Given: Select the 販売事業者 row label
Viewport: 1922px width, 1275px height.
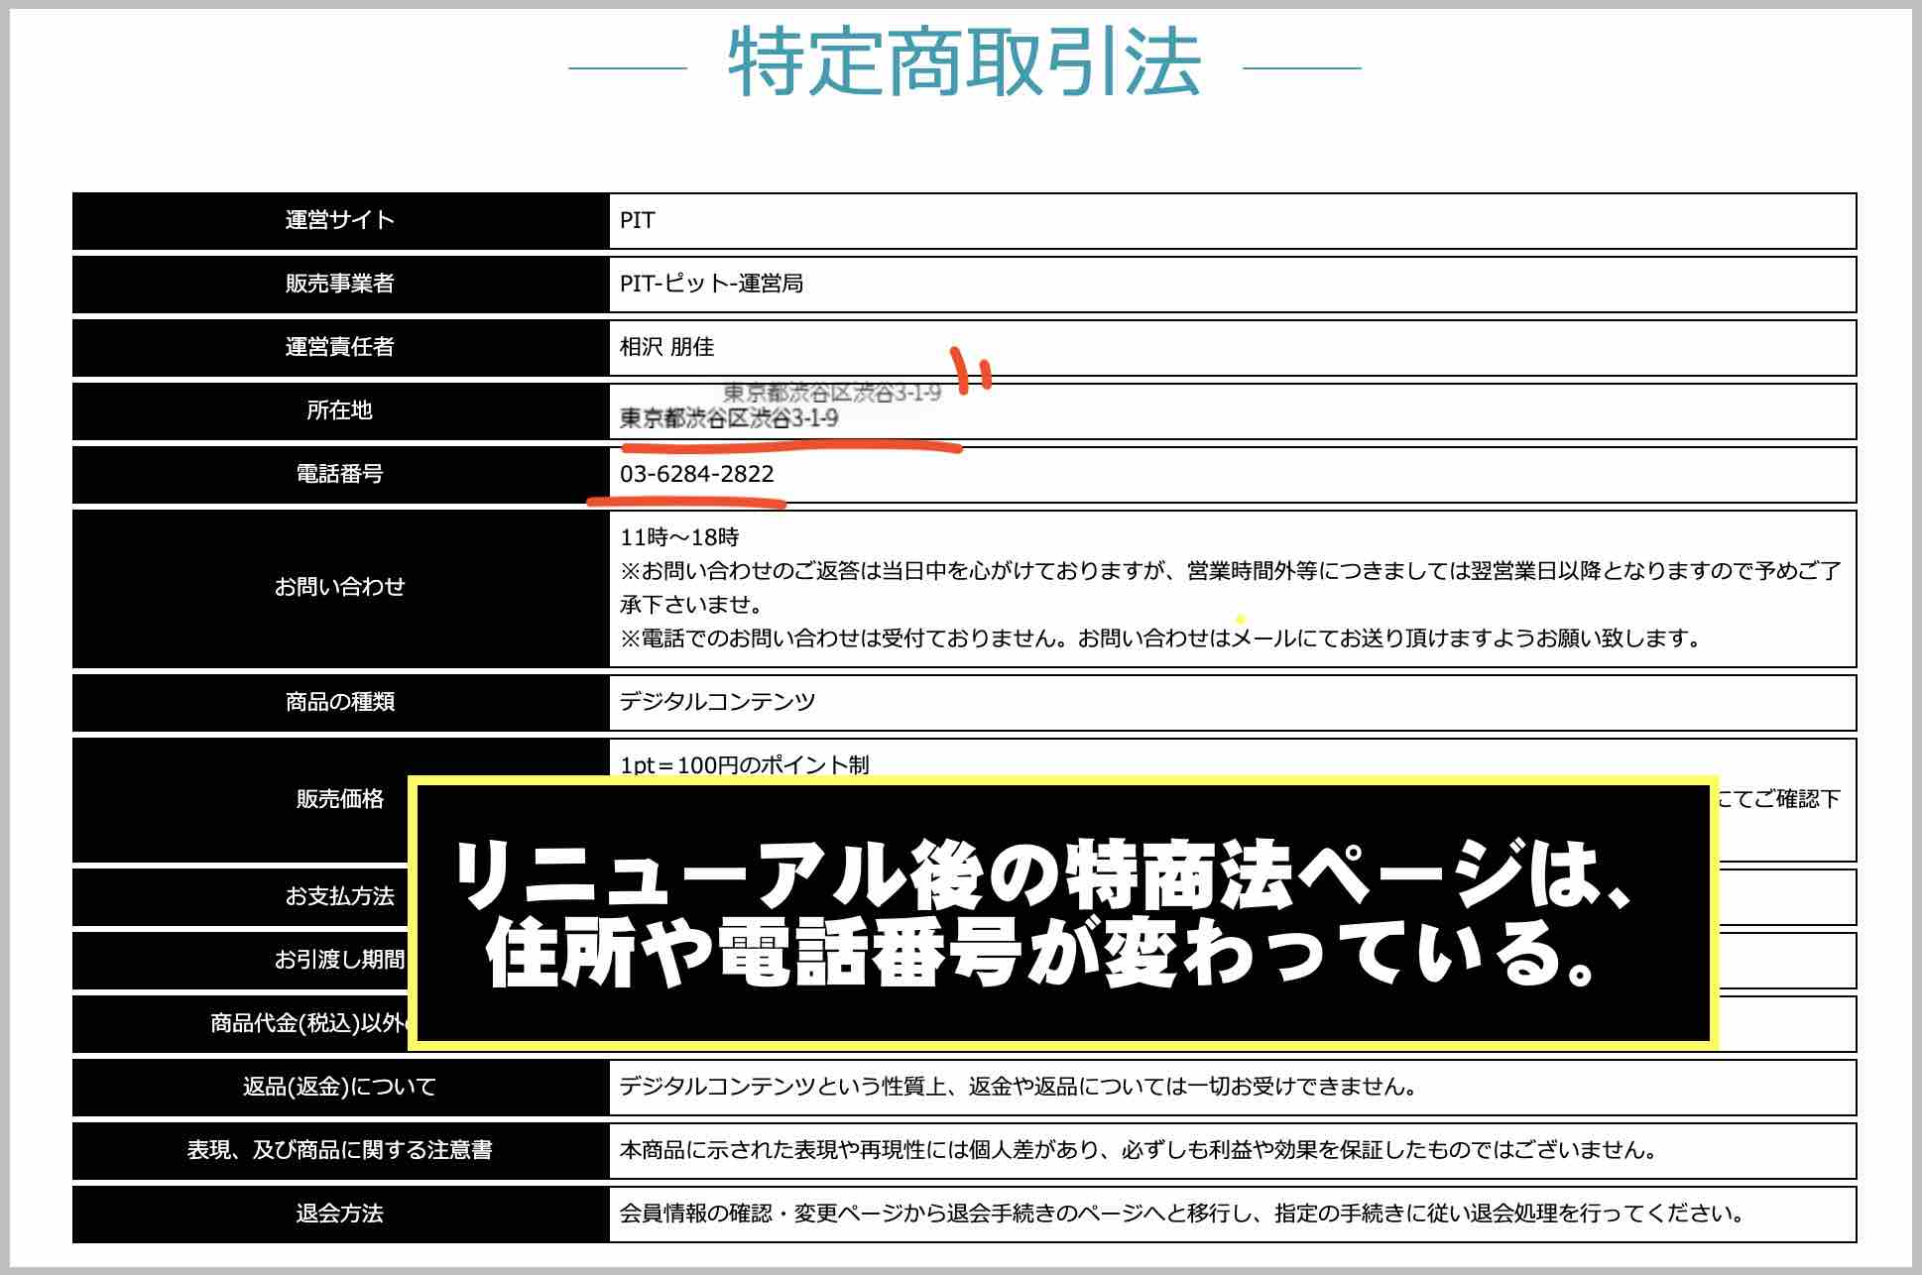Looking at the screenshot, I should [x=341, y=285].
